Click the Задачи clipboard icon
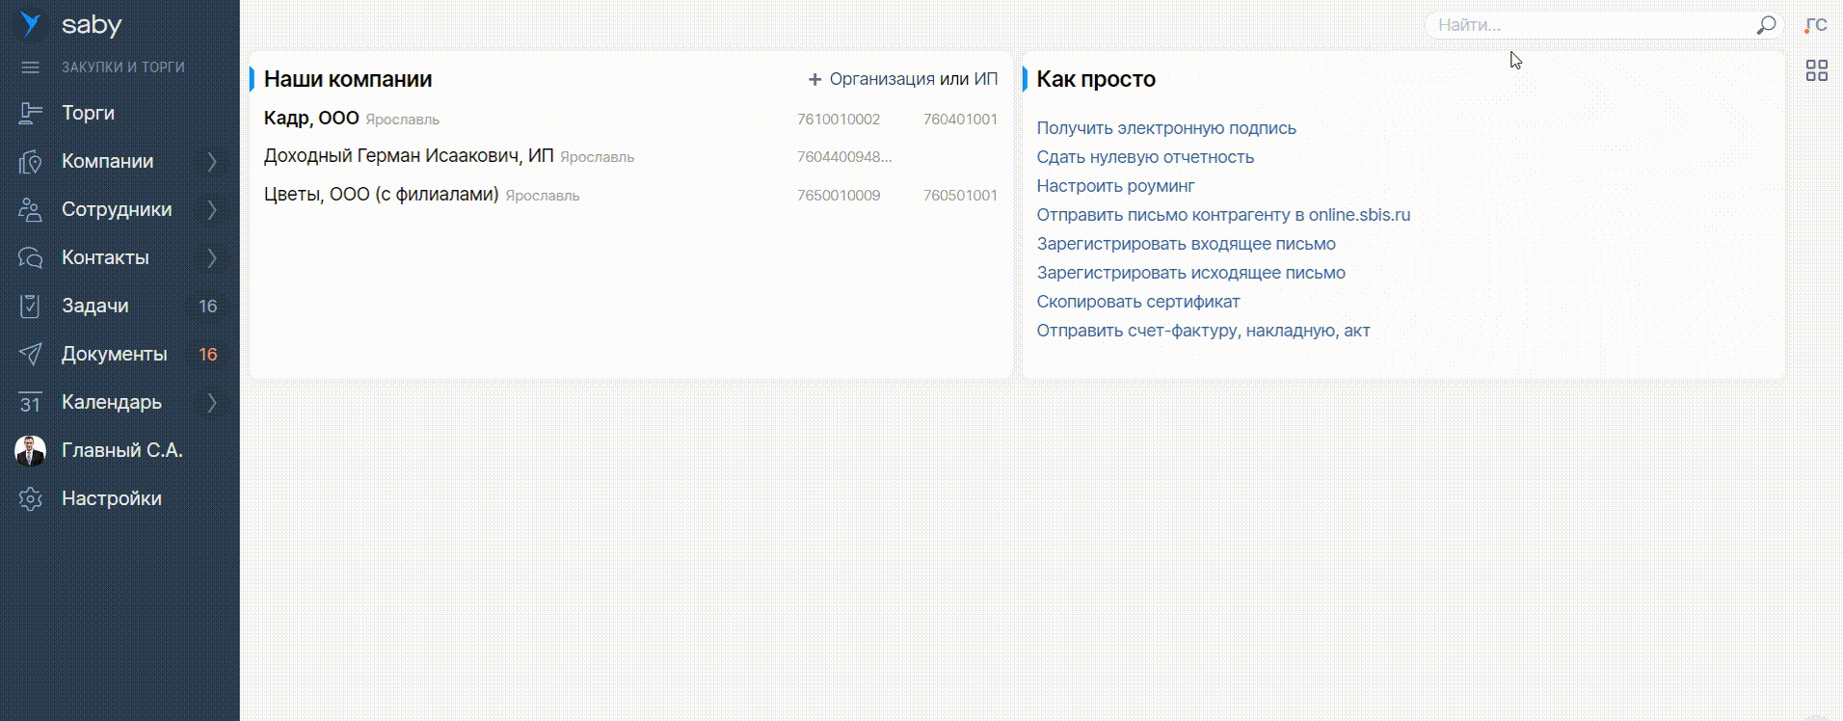Viewport: 1843px width, 721px height. click(31, 307)
